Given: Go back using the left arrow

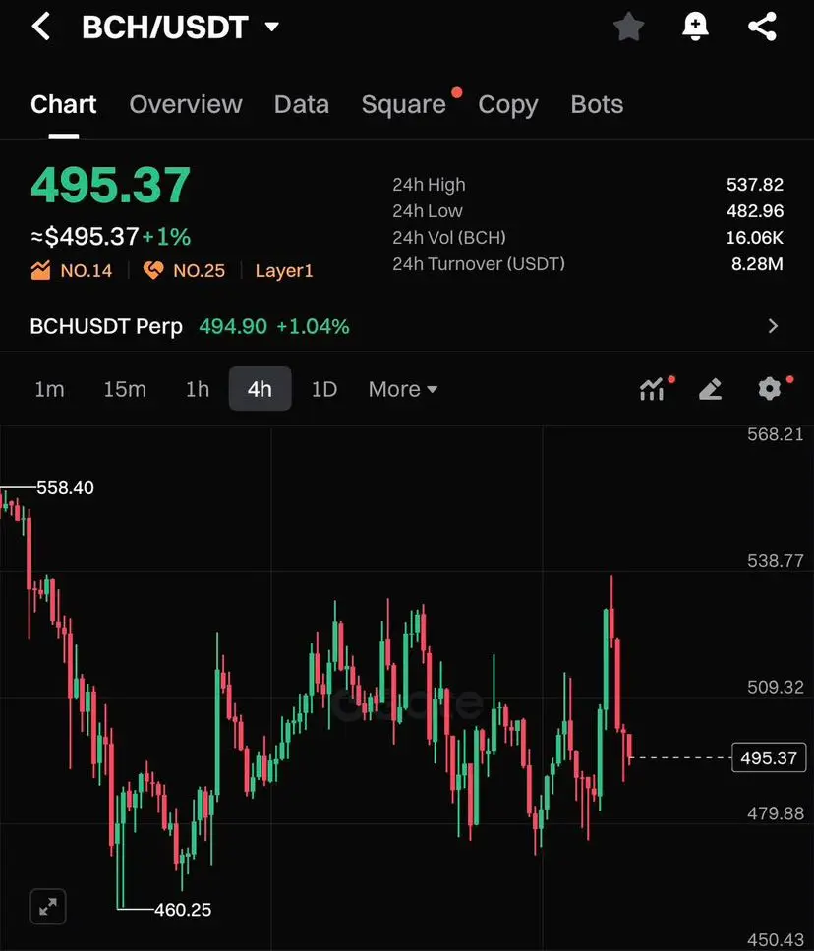Looking at the screenshot, I should 40,27.
